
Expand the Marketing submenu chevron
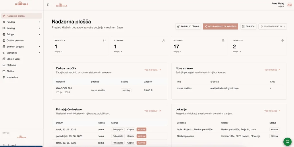pyautogui.click(x=39, y=53)
